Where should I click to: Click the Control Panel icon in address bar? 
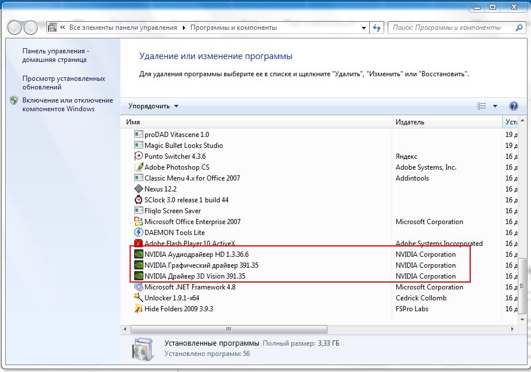pyautogui.click(x=52, y=28)
